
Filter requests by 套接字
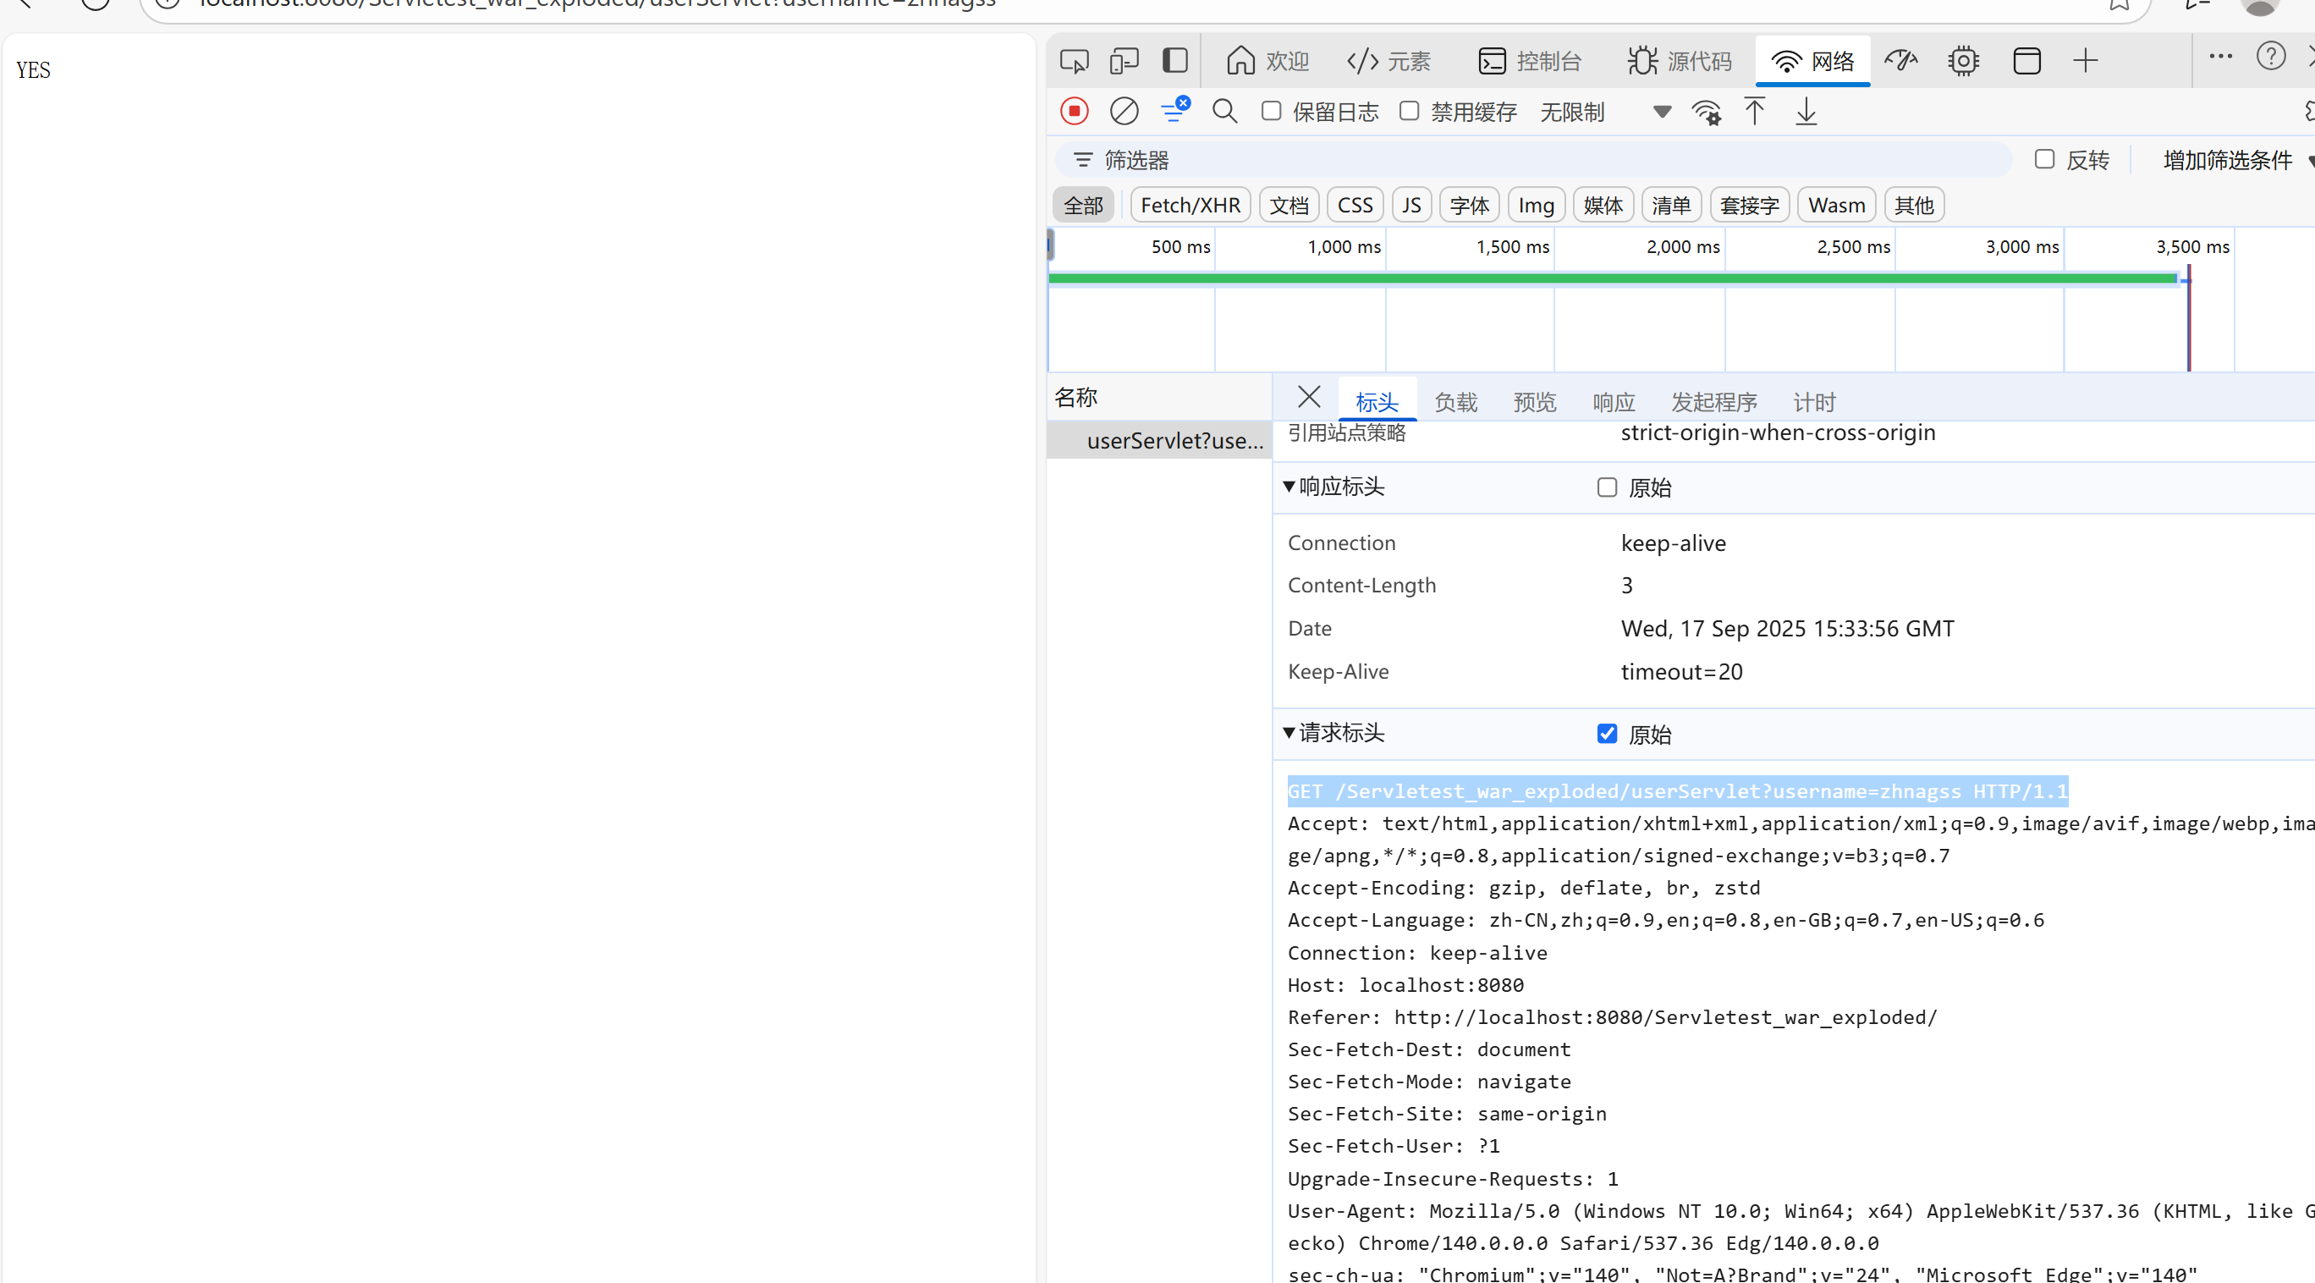tap(1750, 205)
